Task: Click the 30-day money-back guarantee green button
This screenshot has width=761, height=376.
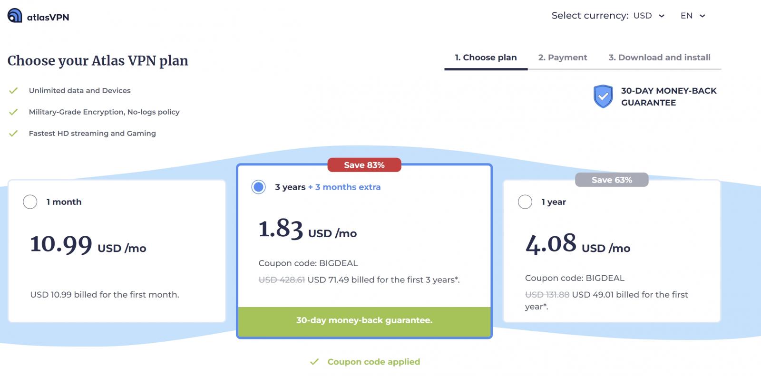Action: click(364, 320)
